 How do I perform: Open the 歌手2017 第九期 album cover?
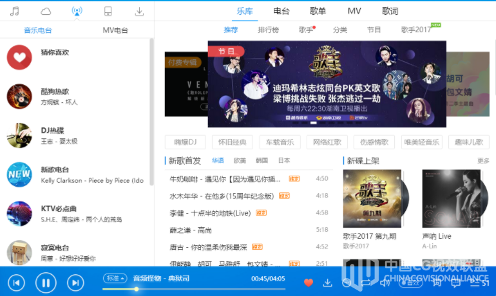coord(372,199)
